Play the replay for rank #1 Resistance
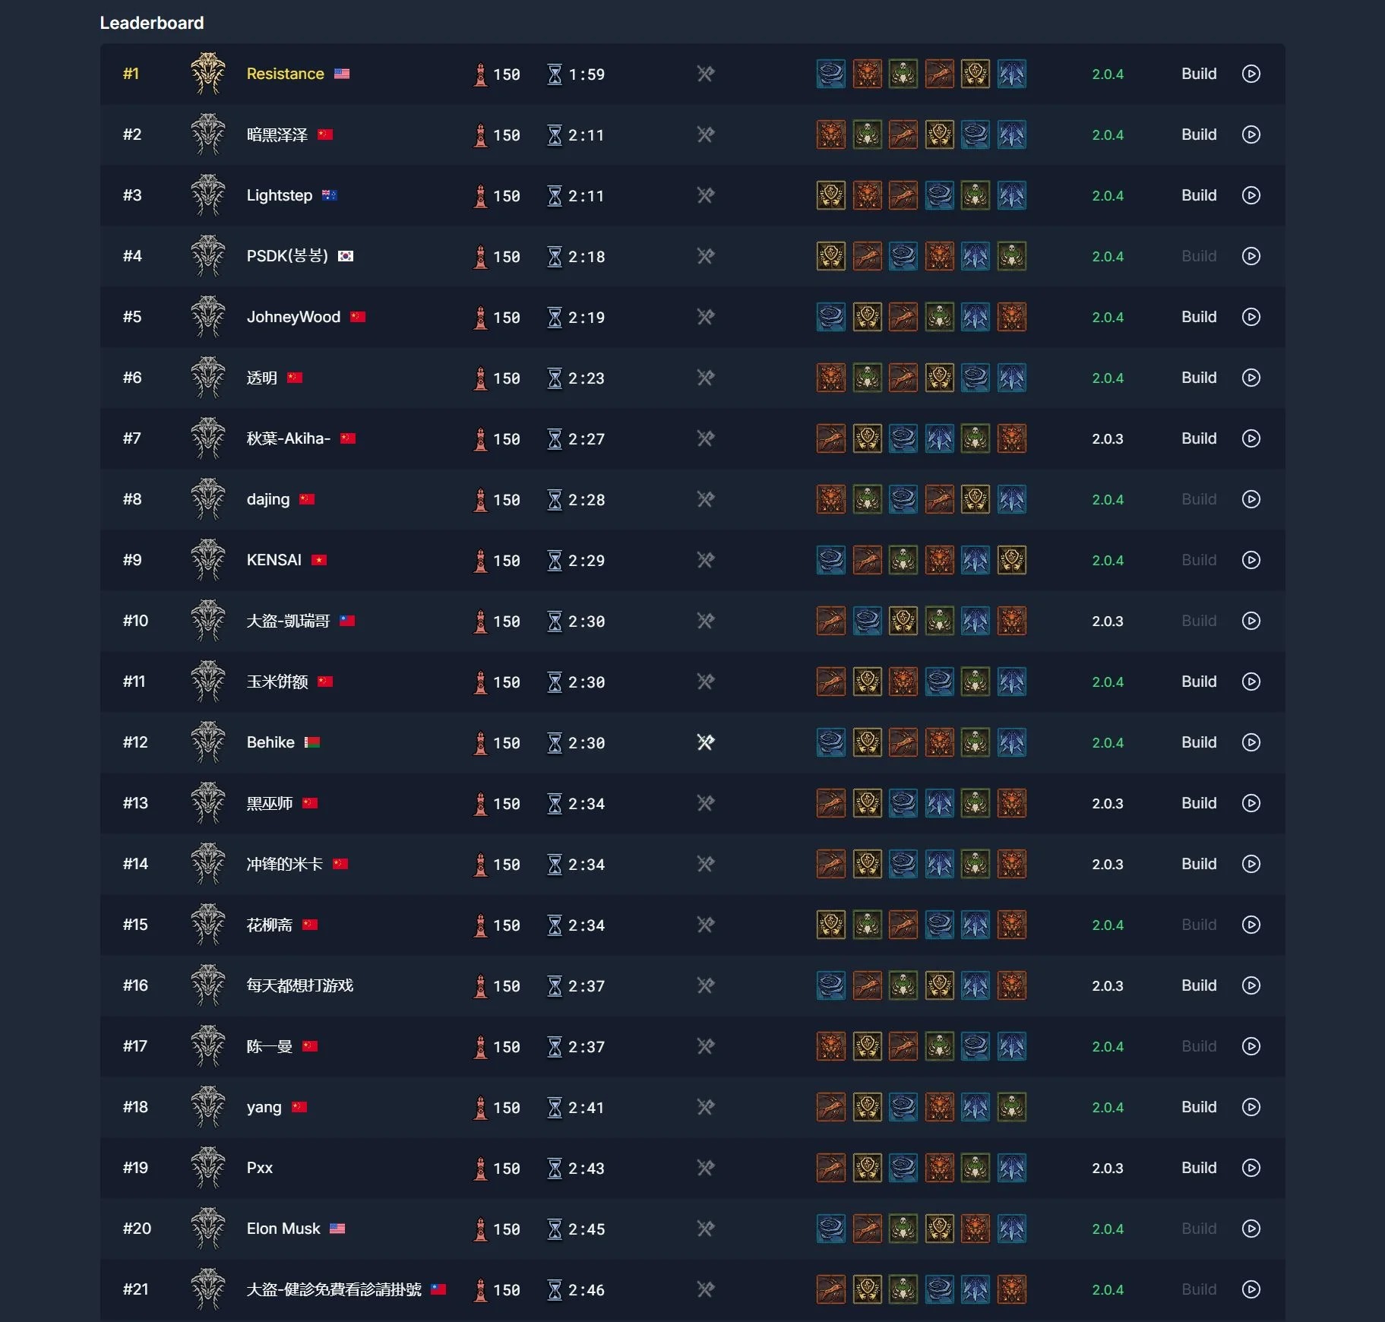Image resolution: width=1385 pixels, height=1322 pixels. (x=1251, y=74)
